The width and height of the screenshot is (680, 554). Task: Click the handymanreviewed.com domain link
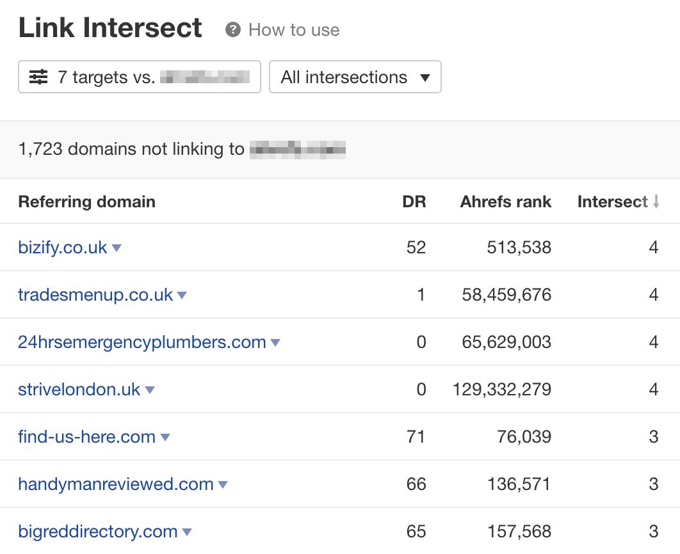pyautogui.click(x=116, y=484)
